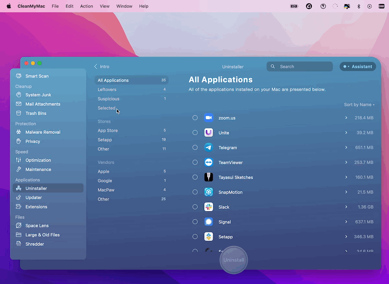Open the Edit menu

69,6
